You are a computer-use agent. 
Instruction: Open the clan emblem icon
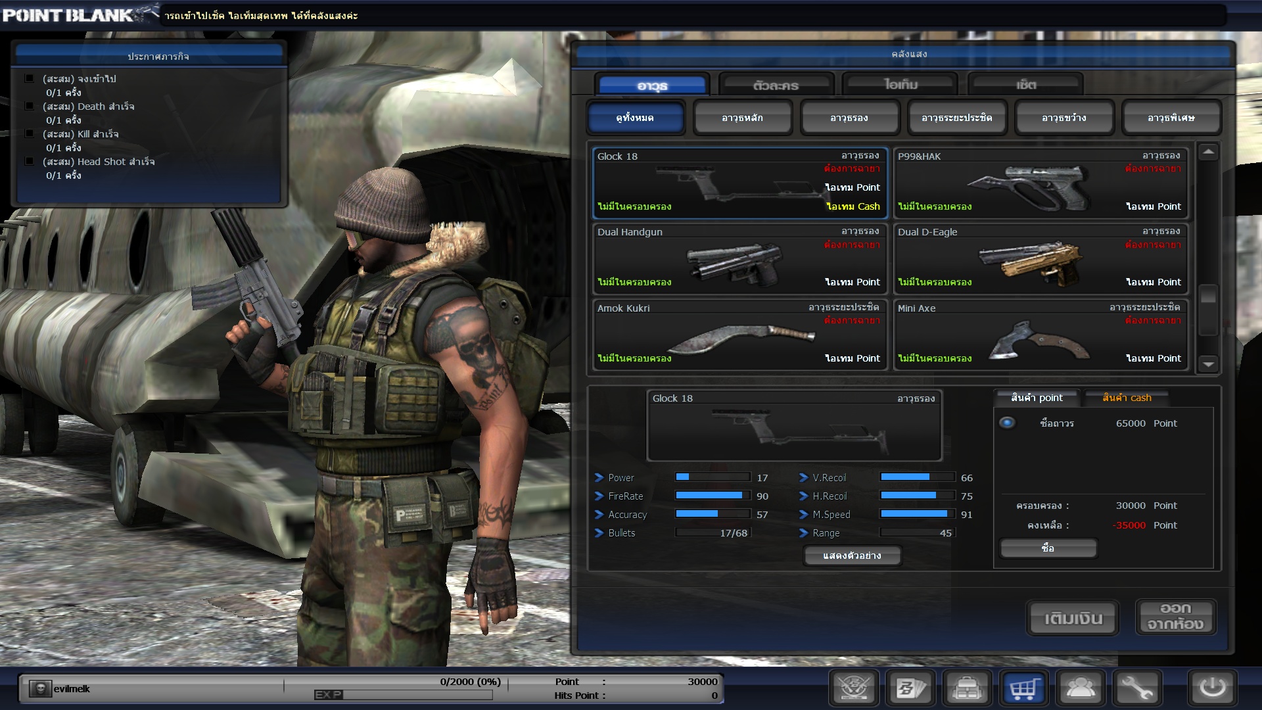click(x=854, y=688)
